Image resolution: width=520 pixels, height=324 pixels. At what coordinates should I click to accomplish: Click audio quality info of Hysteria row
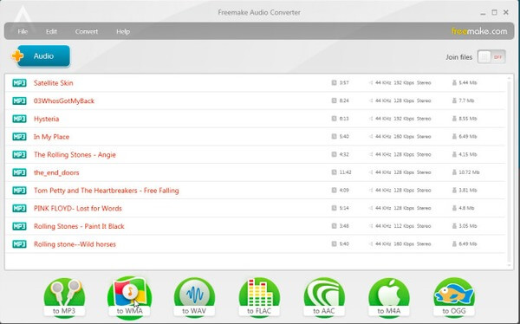tap(403, 119)
